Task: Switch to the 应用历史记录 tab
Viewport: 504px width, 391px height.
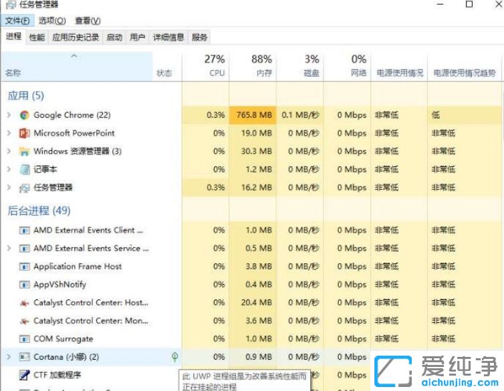Action: (x=76, y=37)
